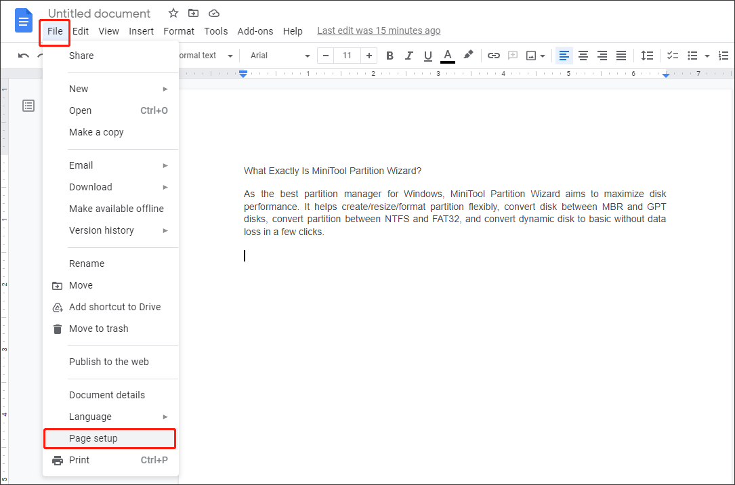Open the Format menu
Viewport: 735px width, 485px height.
click(179, 31)
